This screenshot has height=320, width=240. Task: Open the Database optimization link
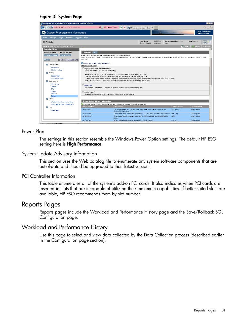tap(54, 87)
